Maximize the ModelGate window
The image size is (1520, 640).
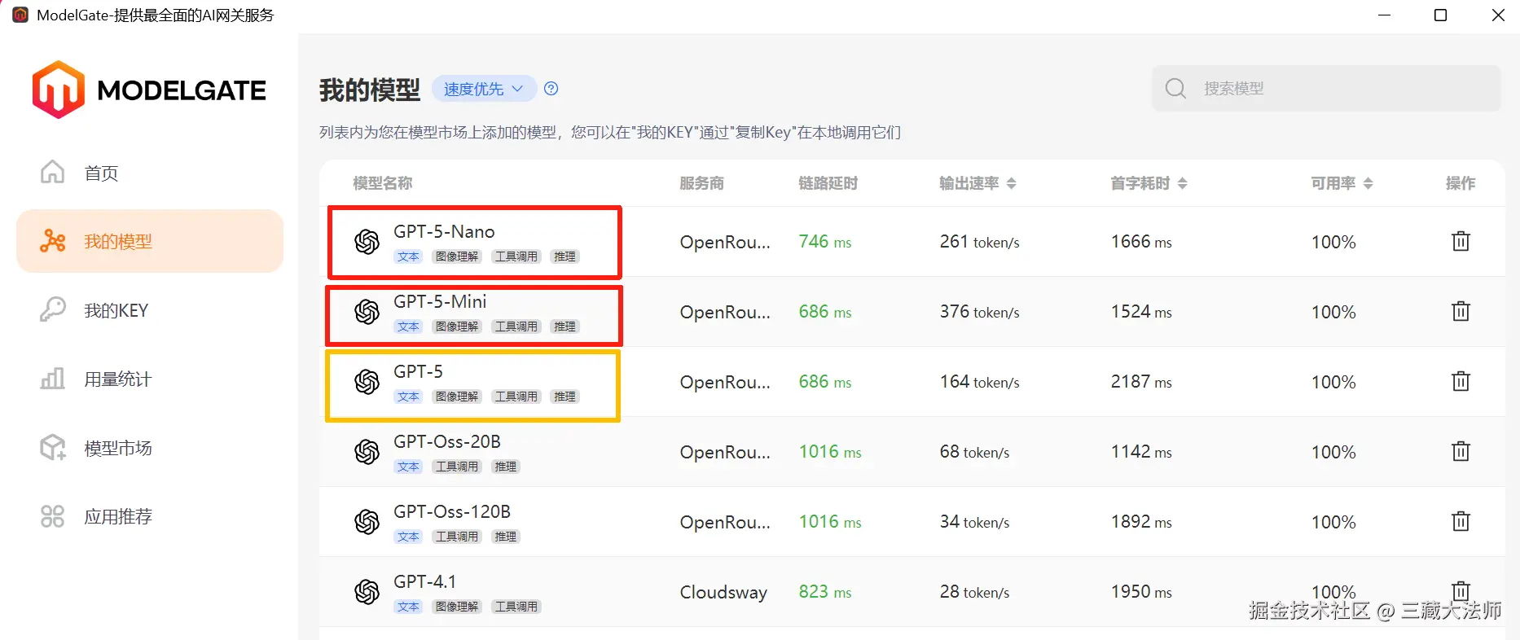coord(1440,15)
